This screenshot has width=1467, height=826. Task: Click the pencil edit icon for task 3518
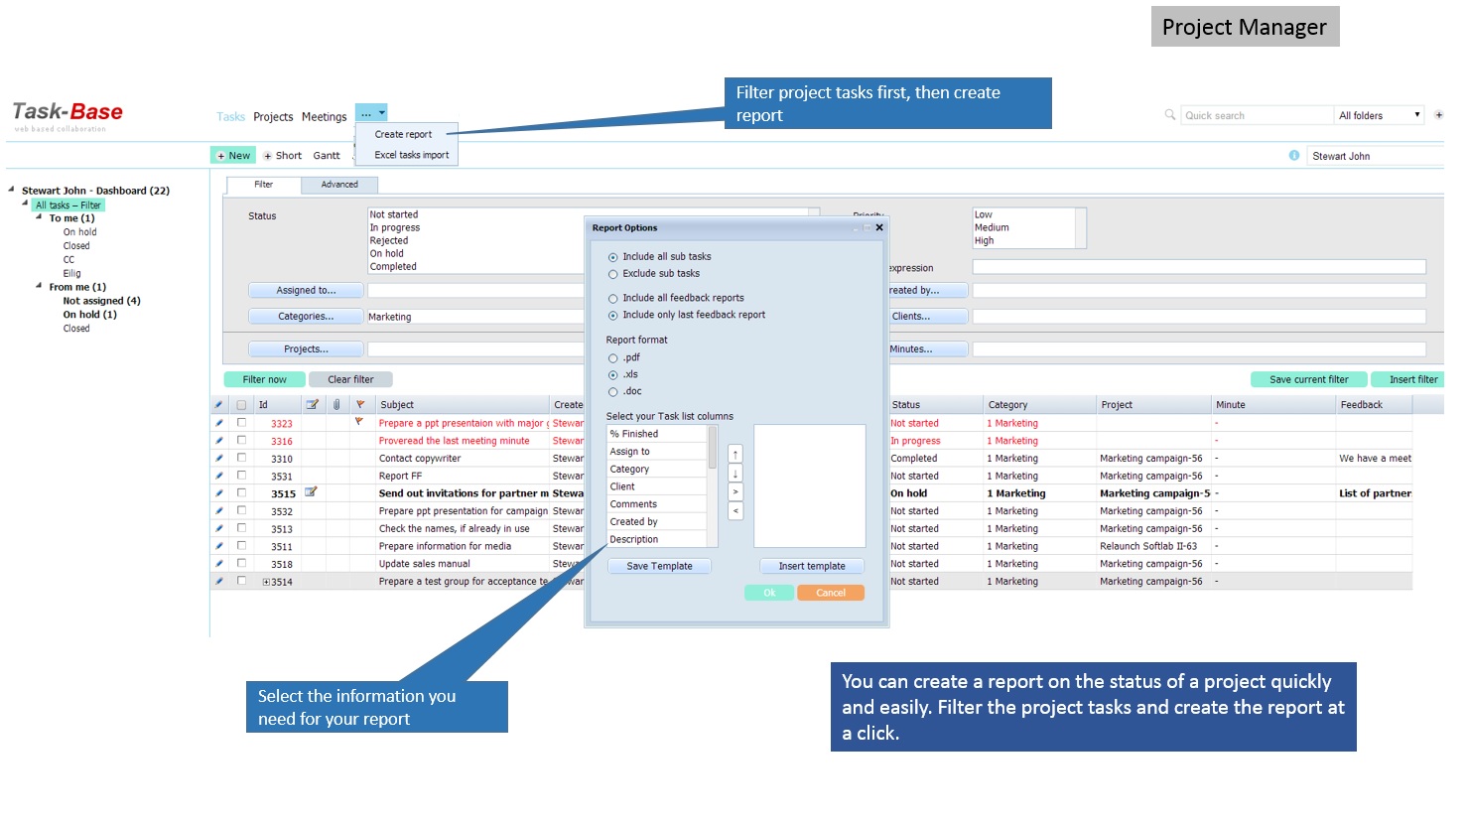(x=218, y=564)
